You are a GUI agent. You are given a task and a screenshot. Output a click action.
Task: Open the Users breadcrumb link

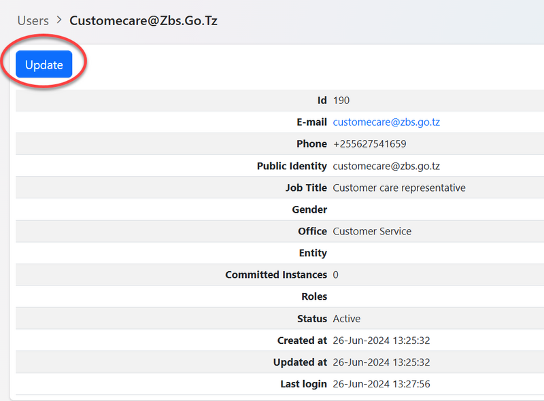point(33,20)
